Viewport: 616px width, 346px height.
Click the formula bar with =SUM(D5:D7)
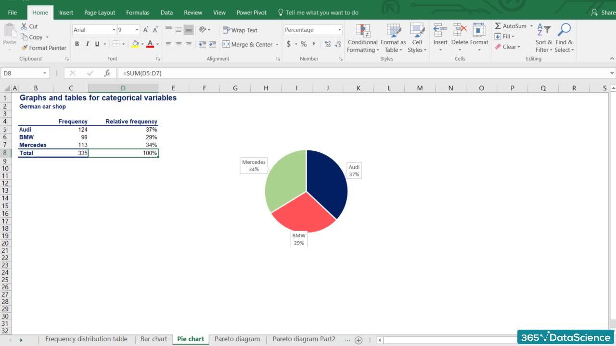363,73
